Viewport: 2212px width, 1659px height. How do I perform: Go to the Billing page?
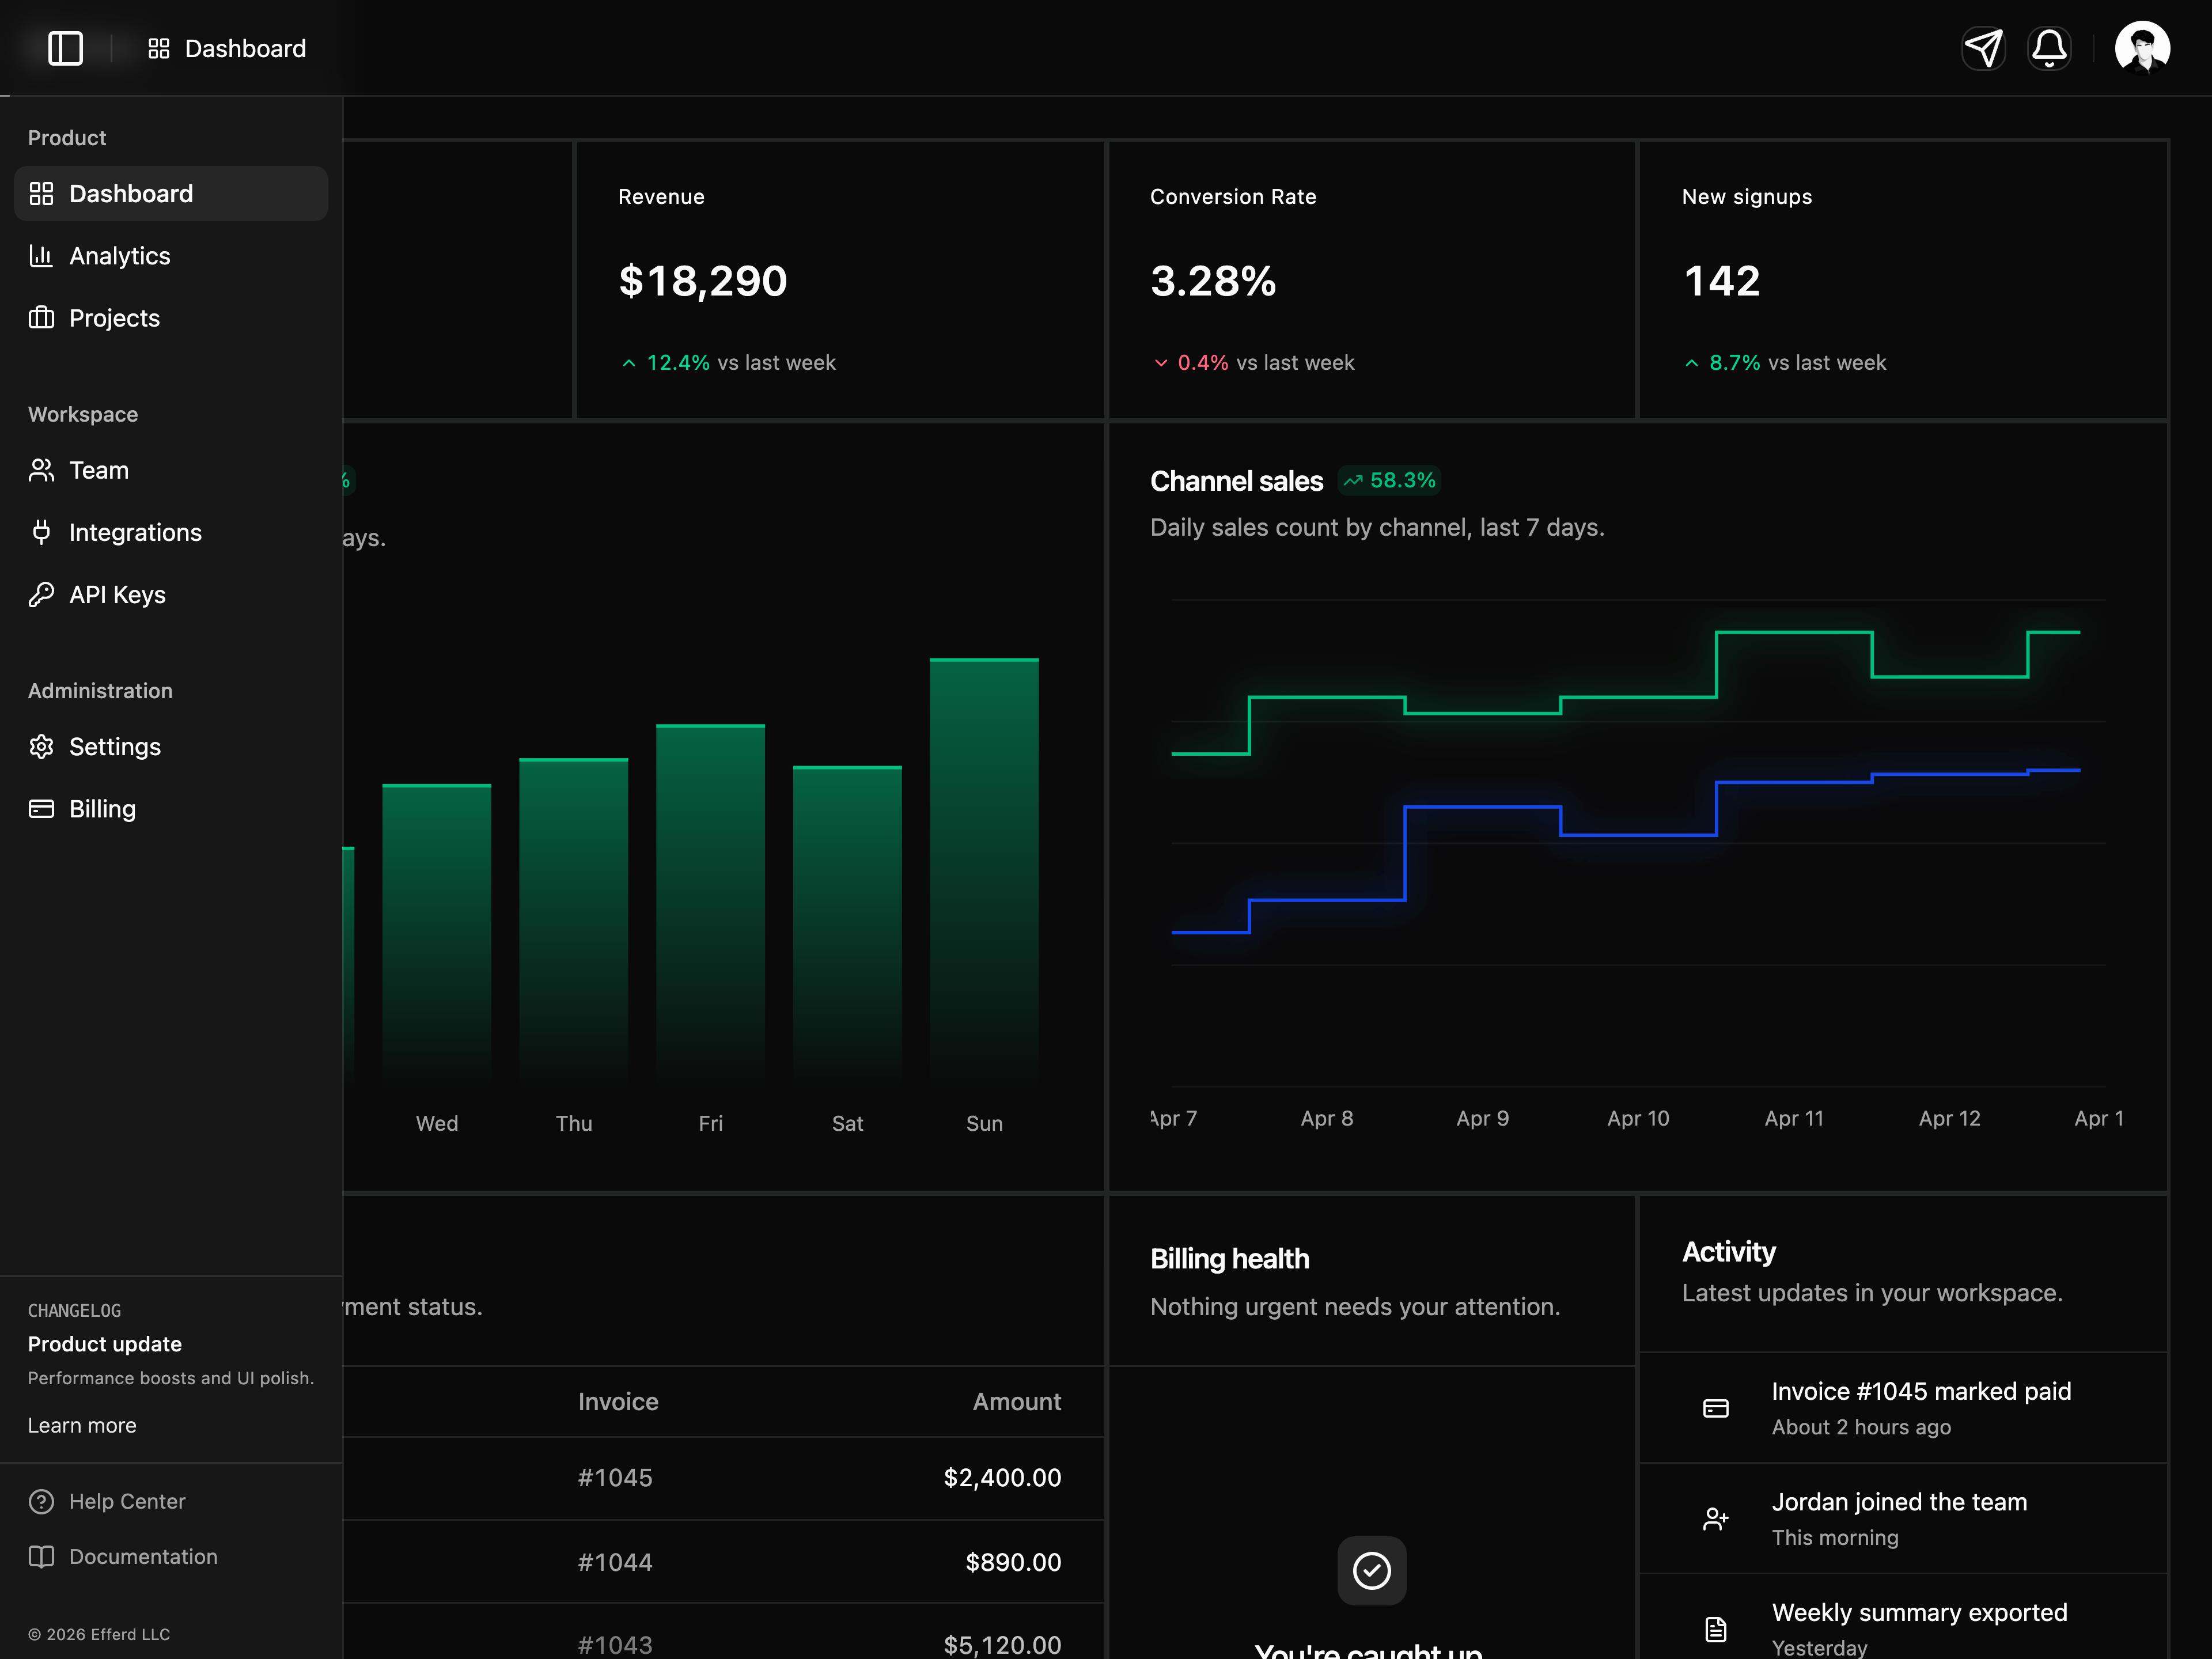171,808
